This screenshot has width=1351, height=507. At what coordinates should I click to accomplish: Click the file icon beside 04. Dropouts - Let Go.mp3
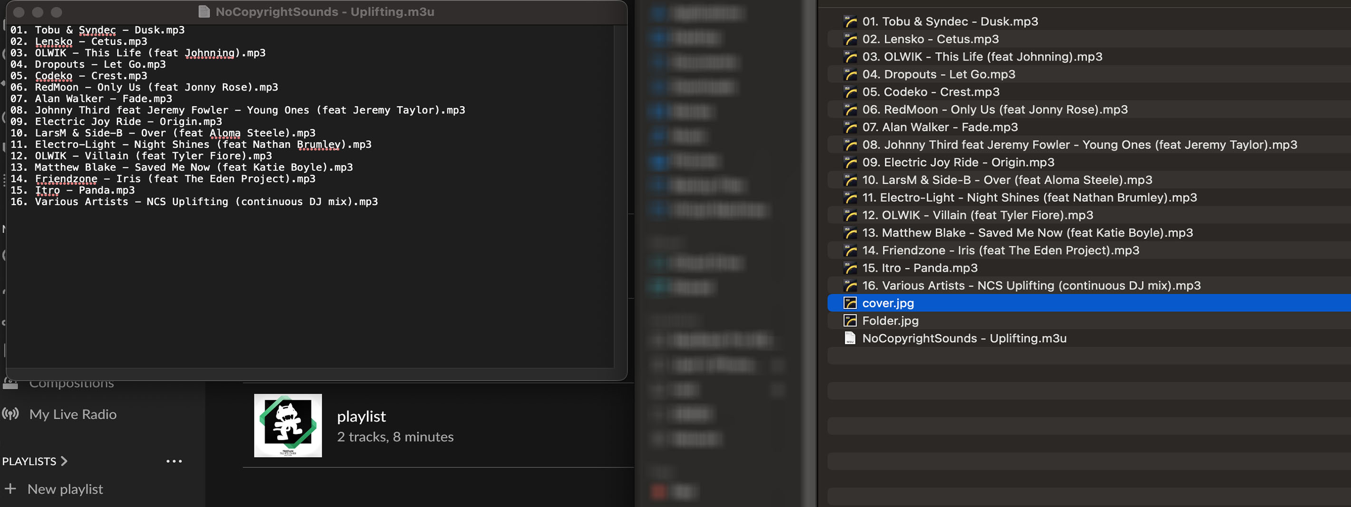[849, 75]
